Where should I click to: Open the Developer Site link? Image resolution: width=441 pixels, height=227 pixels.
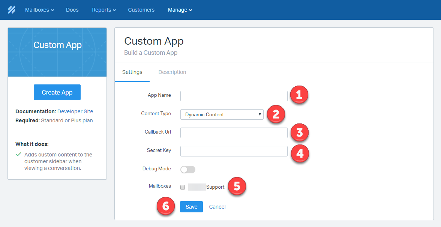click(x=75, y=111)
